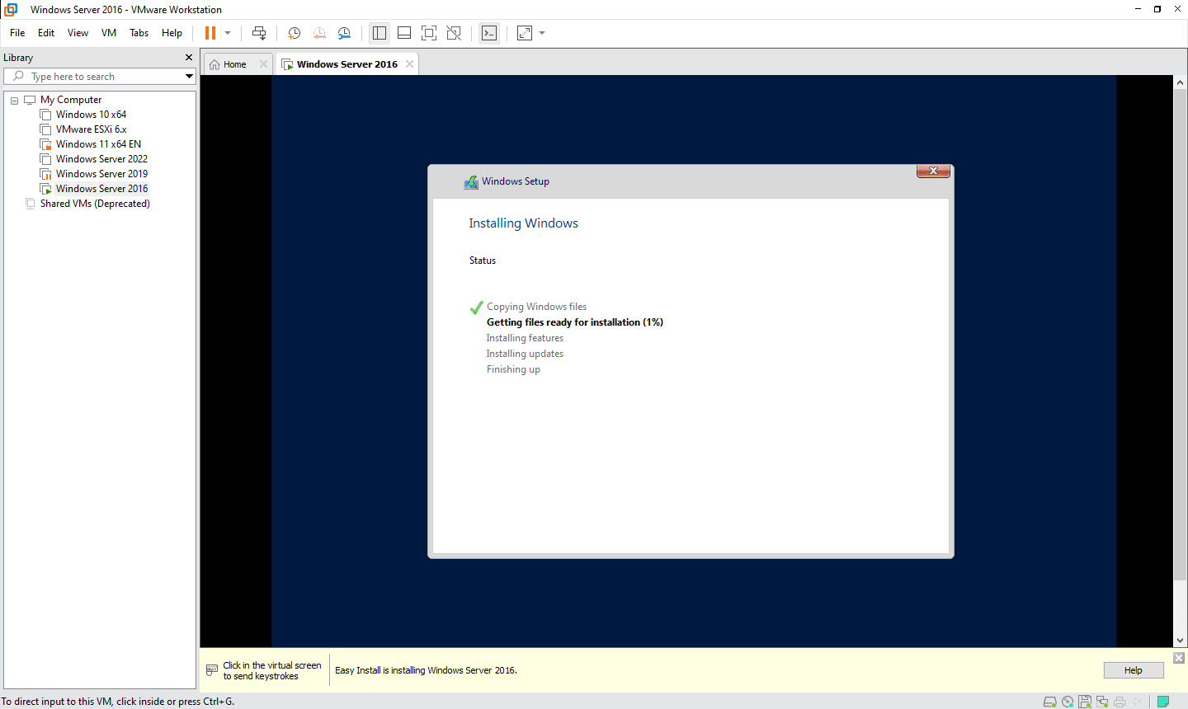Click the vertical scrollbar of the VM view
Screen dimensions: 1188x709
(1180, 330)
